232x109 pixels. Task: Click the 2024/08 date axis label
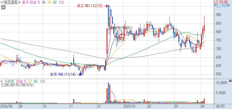tap(6, 106)
